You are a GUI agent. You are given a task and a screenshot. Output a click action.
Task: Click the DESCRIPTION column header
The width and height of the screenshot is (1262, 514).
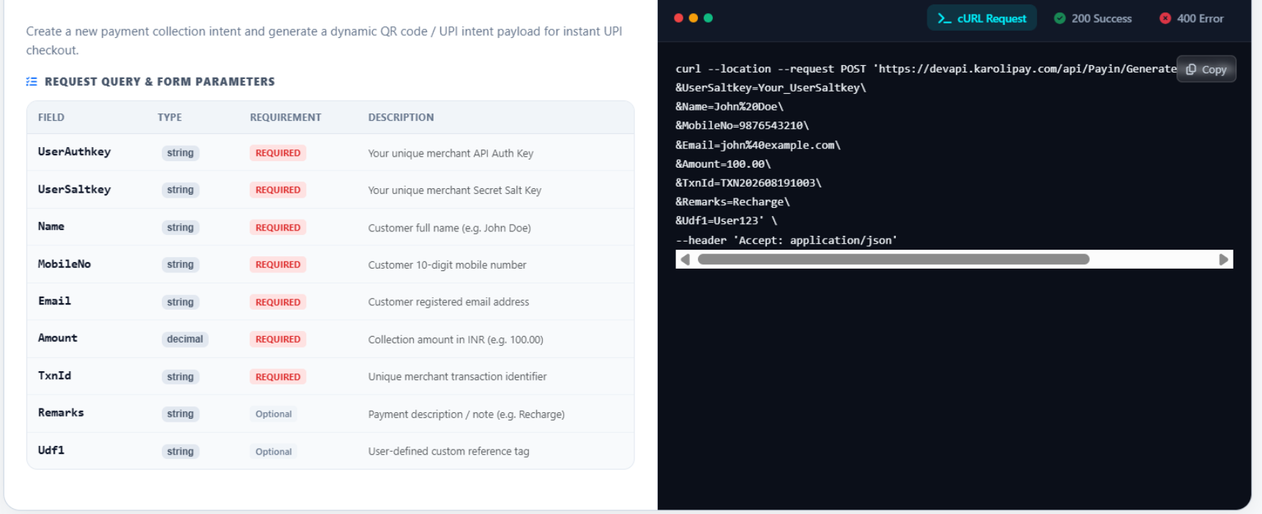click(x=401, y=117)
